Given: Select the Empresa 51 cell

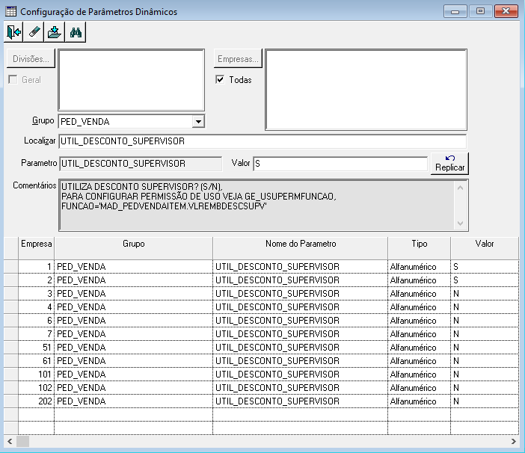Looking at the screenshot, I should [36, 348].
